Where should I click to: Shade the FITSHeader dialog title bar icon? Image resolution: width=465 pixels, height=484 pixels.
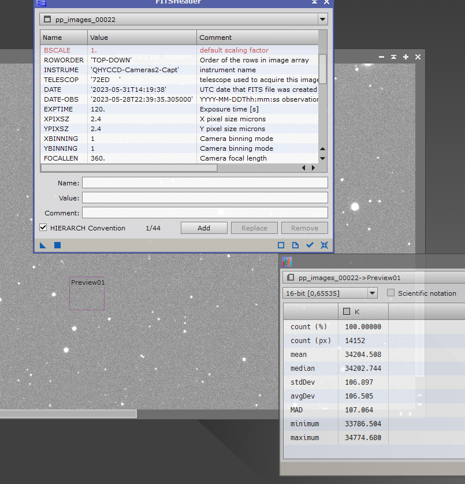314,2
